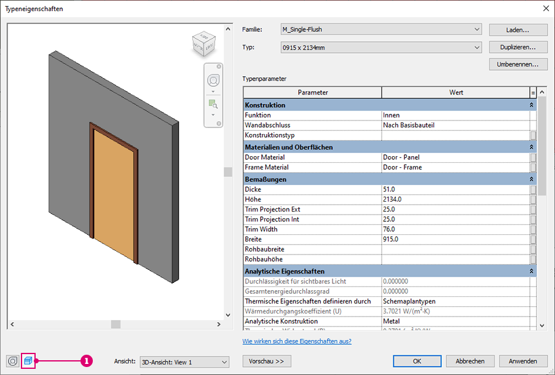The height and width of the screenshot is (375, 555).
Task: Click the Umbenennen... button
Action: point(518,65)
